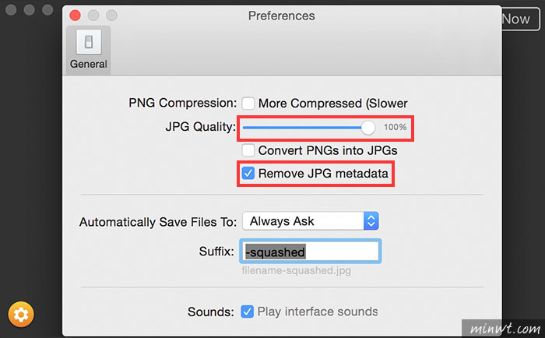
Task: Disable Play interface sounds checkbox
Action: (x=247, y=312)
